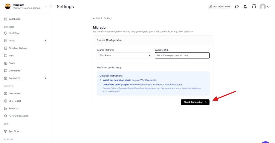Click the user avatar in top right
Image resolution: width=275 pixels, height=143 pixels.
[x=263, y=7]
